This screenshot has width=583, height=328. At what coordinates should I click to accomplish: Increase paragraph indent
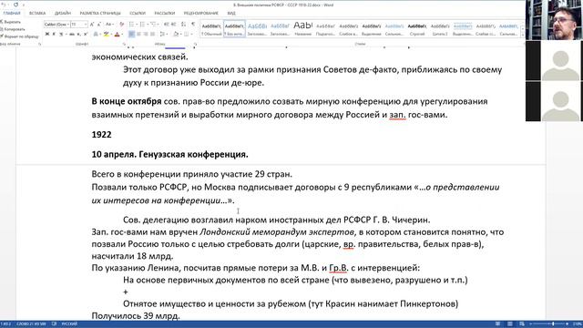point(174,25)
